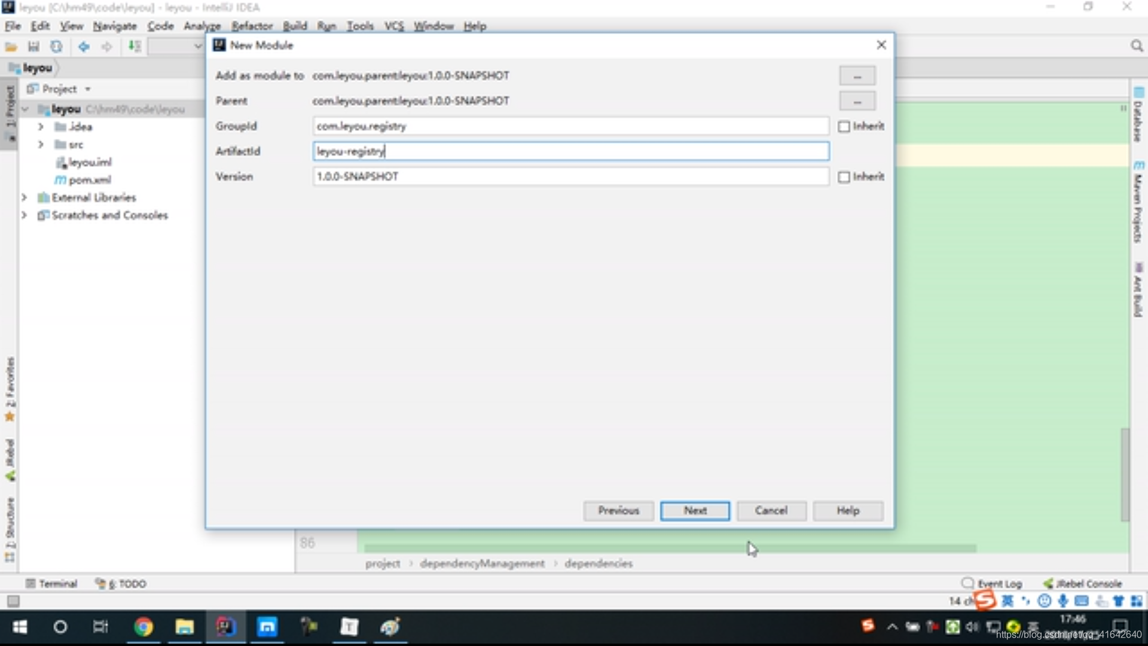This screenshot has height=646, width=1148.
Task: Click the Save All toolbar icon
Action: pyautogui.click(x=33, y=47)
